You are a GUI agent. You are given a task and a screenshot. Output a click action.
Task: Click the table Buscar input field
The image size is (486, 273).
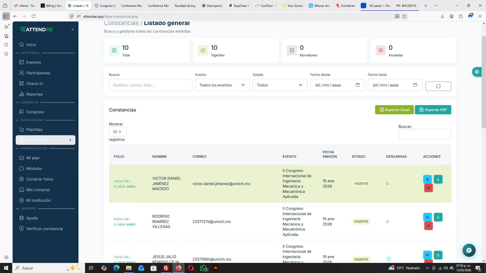coord(424,134)
